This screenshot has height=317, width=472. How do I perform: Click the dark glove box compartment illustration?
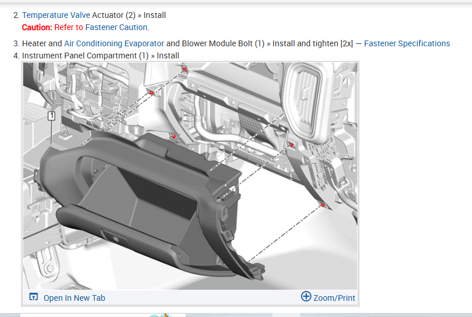pos(145,198)
